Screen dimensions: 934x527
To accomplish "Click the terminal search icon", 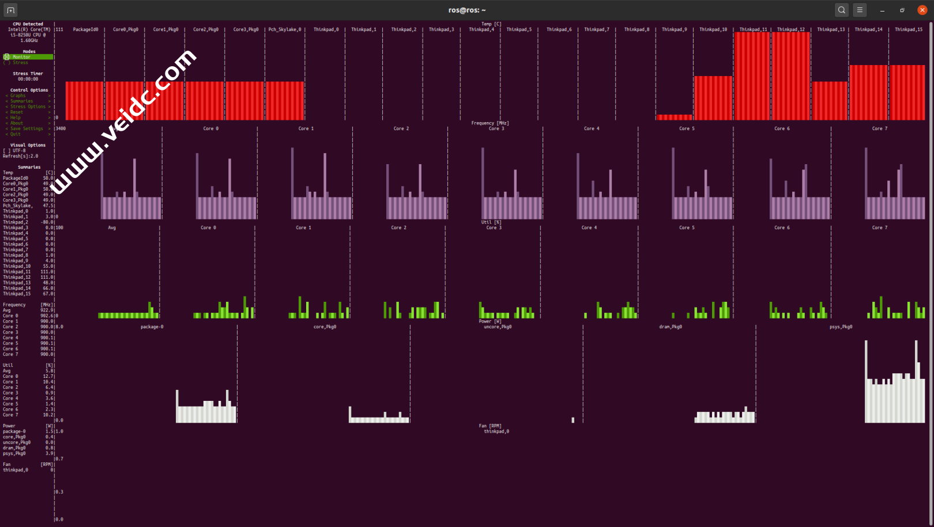I will (842, 10).
